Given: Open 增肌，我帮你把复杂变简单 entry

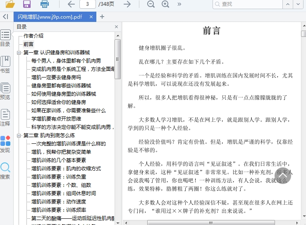Looking at the screenshot, I should (x=61, y=152).
